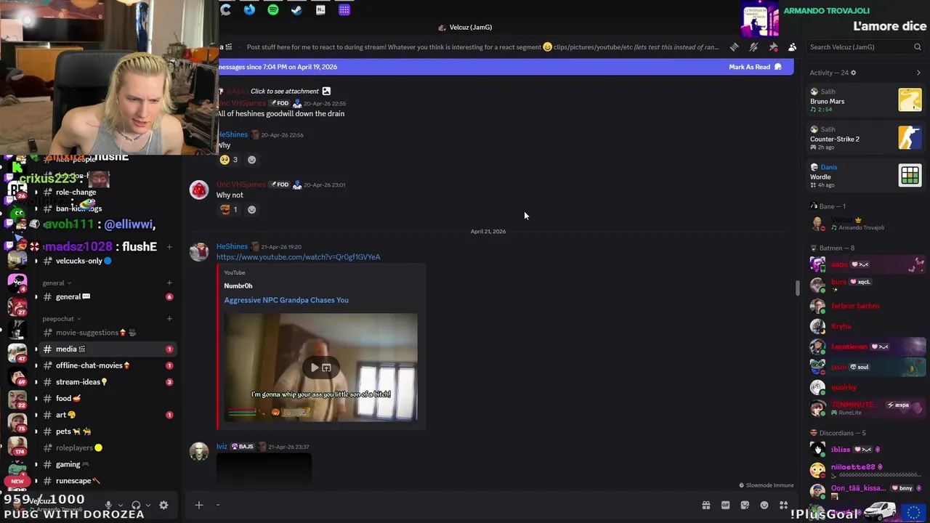The image size is (930, 523).
Task: Open the stream-ideas channel
Action: click(x=106, y=382)
